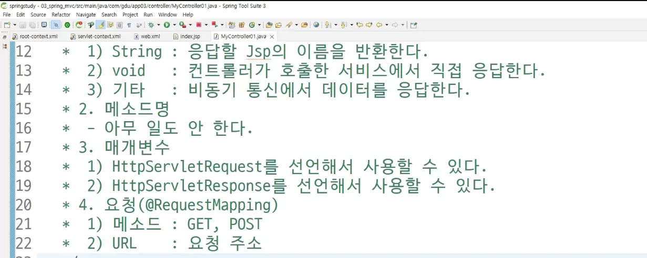Click the Relaunch icon with red badge
The height and width of the screenshot is (258, 647).
coord(79,25)
